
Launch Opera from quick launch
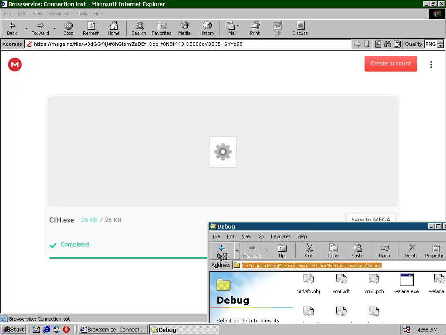point(66,330)
